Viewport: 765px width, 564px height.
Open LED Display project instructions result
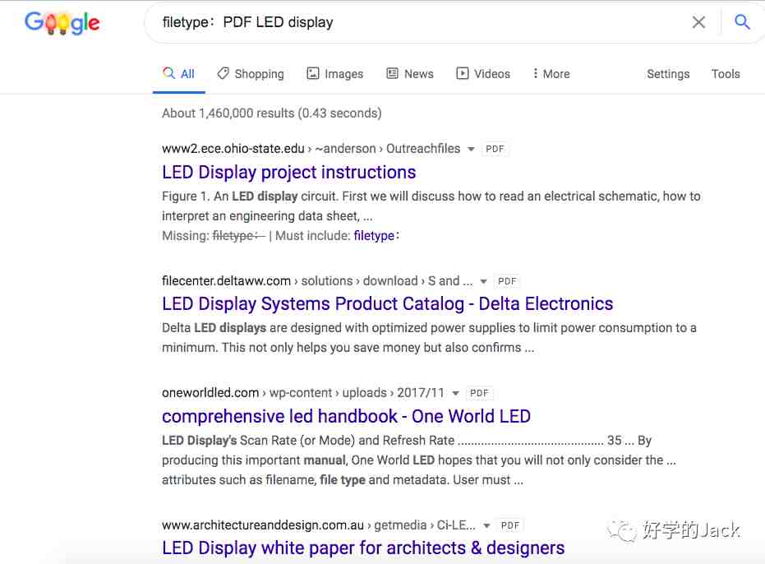pos(288,173)
